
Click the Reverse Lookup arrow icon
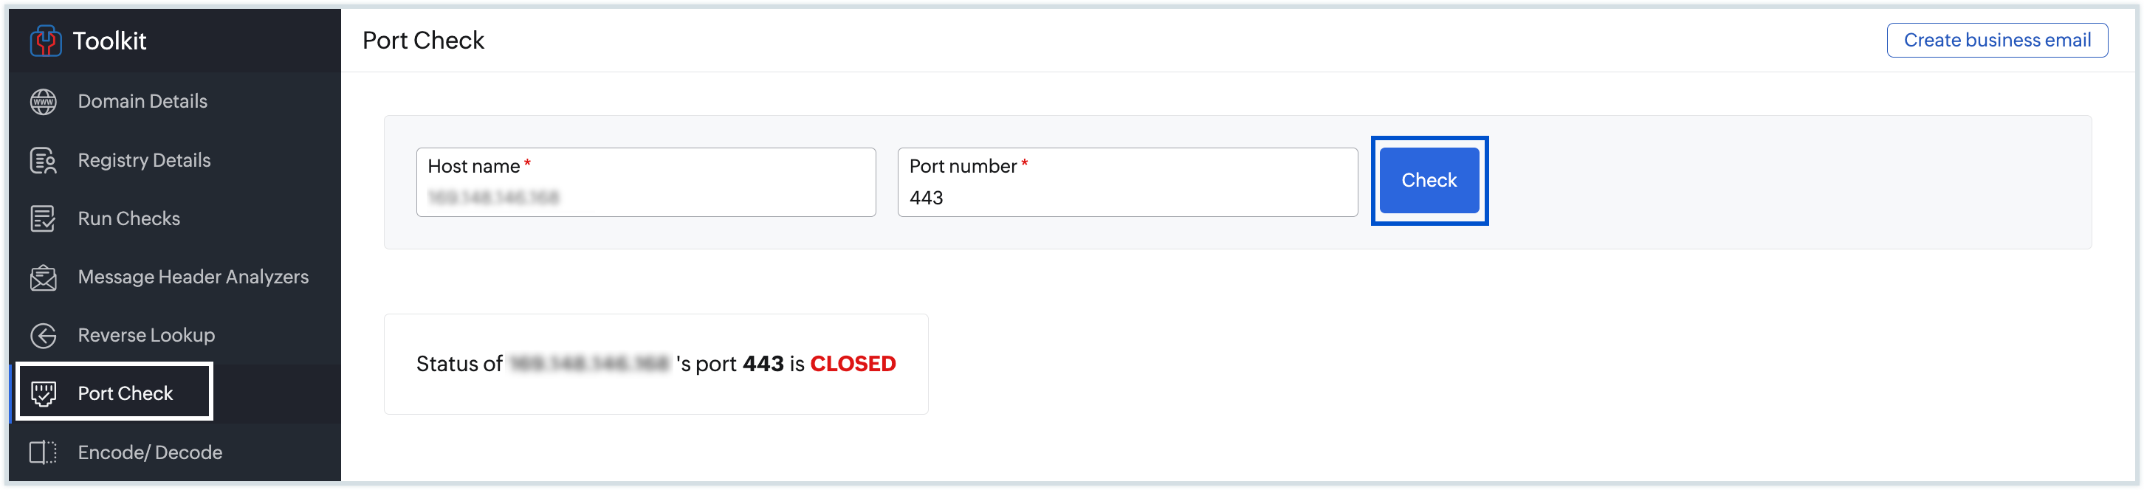(x=44, y=335)
